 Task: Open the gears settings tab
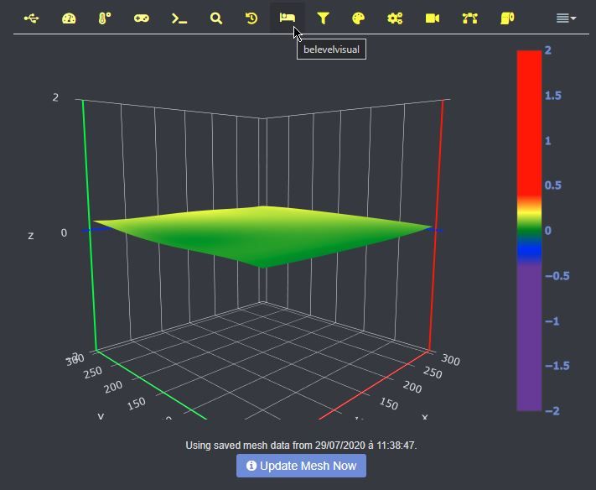pyautogui.click(x=395, y=18)
